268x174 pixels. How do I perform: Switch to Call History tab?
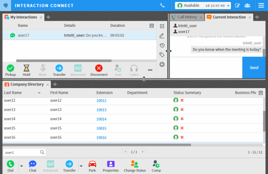point(187,17)
